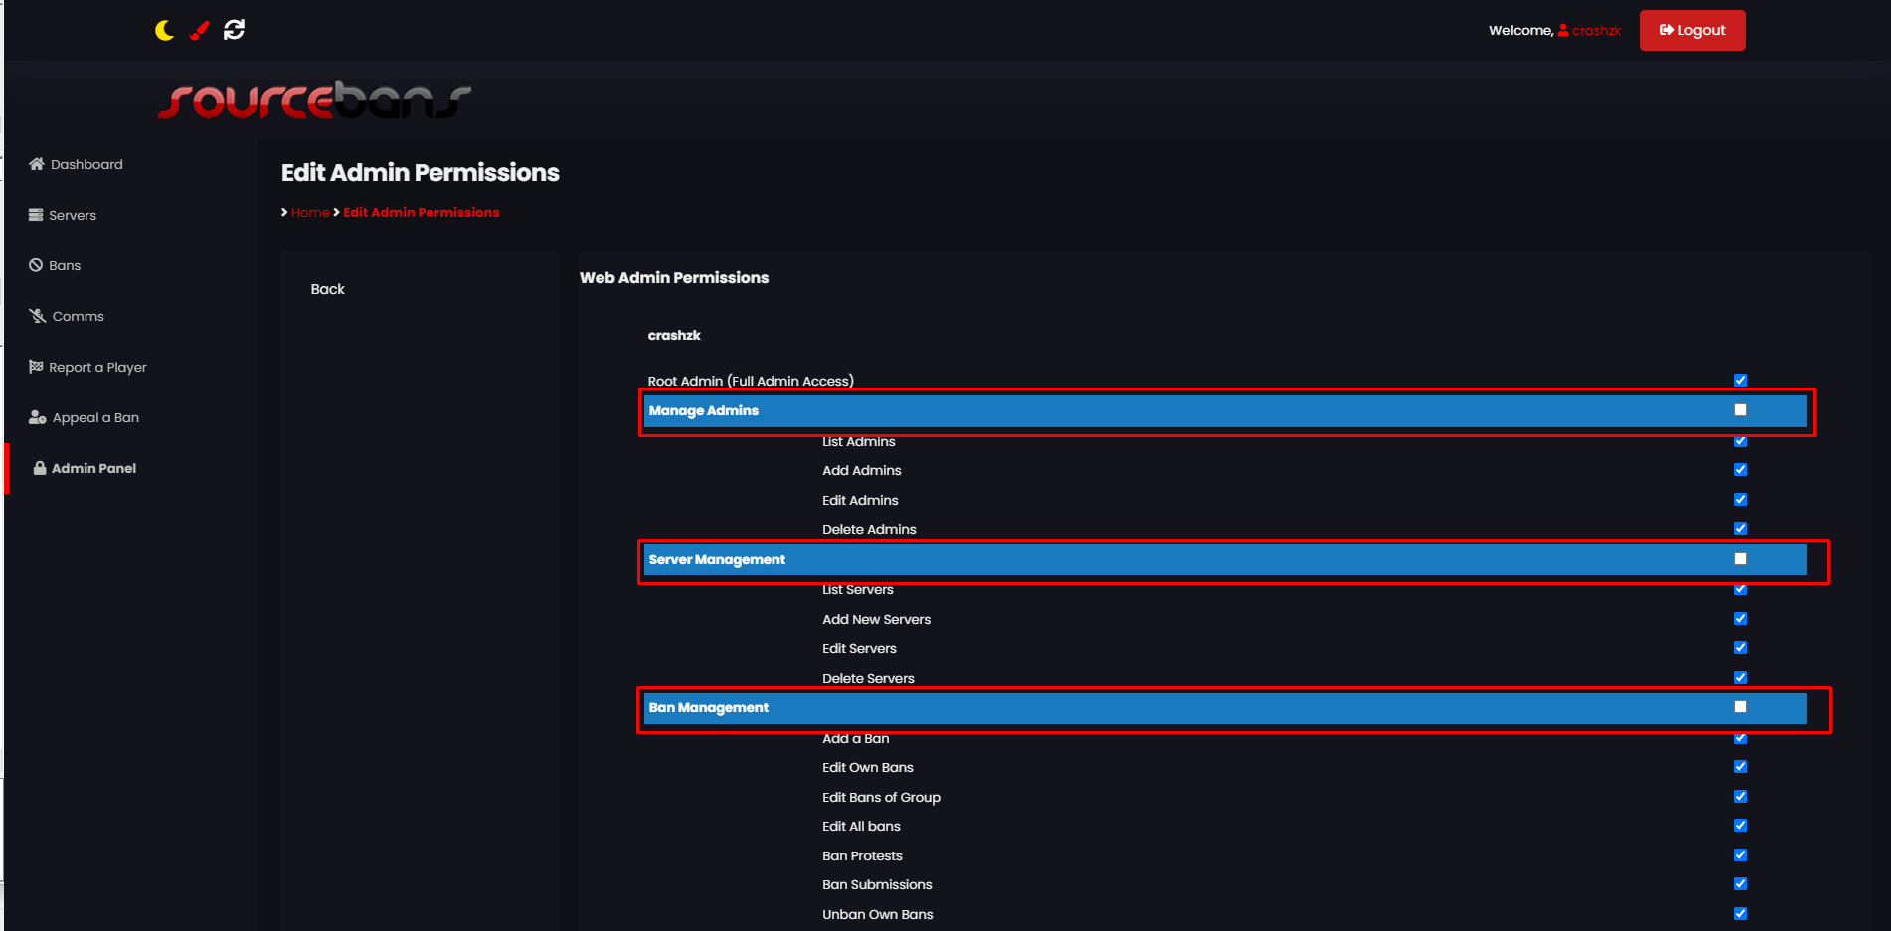Click the Admin Panel lock icon
Screen dimensions: 1891x931
tap(40, 468)
